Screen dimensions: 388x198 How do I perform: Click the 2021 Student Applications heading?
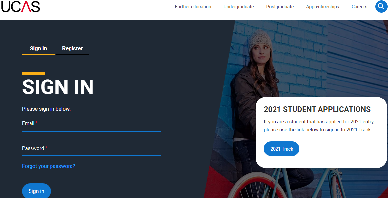click(317, 109)
